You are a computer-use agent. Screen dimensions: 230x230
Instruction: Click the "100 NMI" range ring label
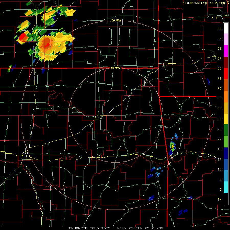116,20
